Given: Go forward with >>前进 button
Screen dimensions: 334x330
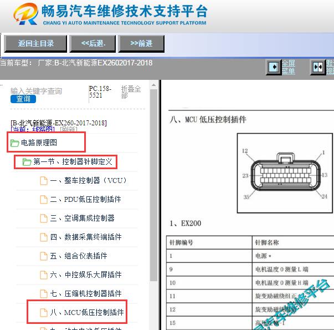Looking at the screenshot, I should 141,43.
